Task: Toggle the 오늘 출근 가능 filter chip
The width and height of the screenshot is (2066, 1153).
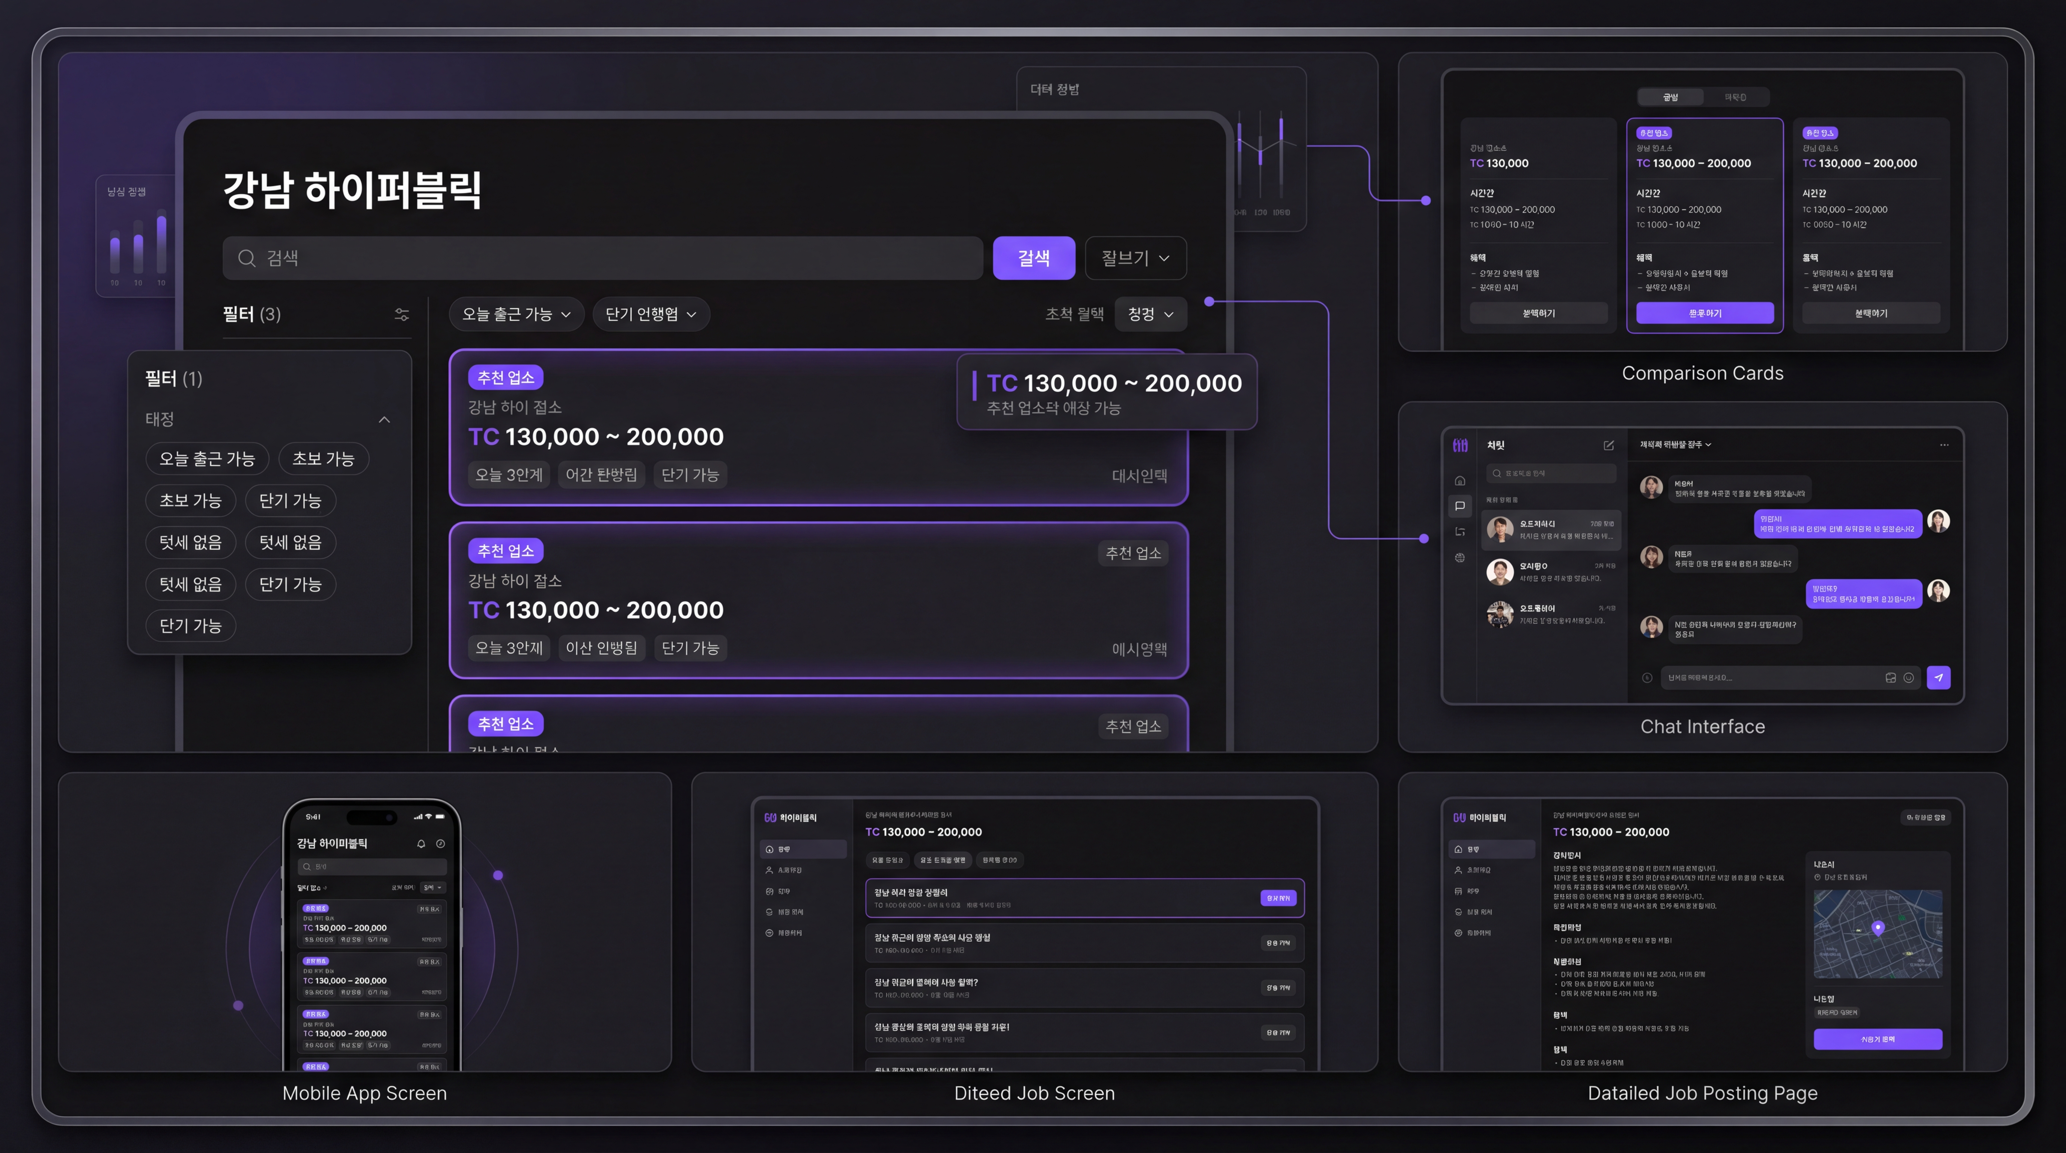Action: click(x=207, y=459)
